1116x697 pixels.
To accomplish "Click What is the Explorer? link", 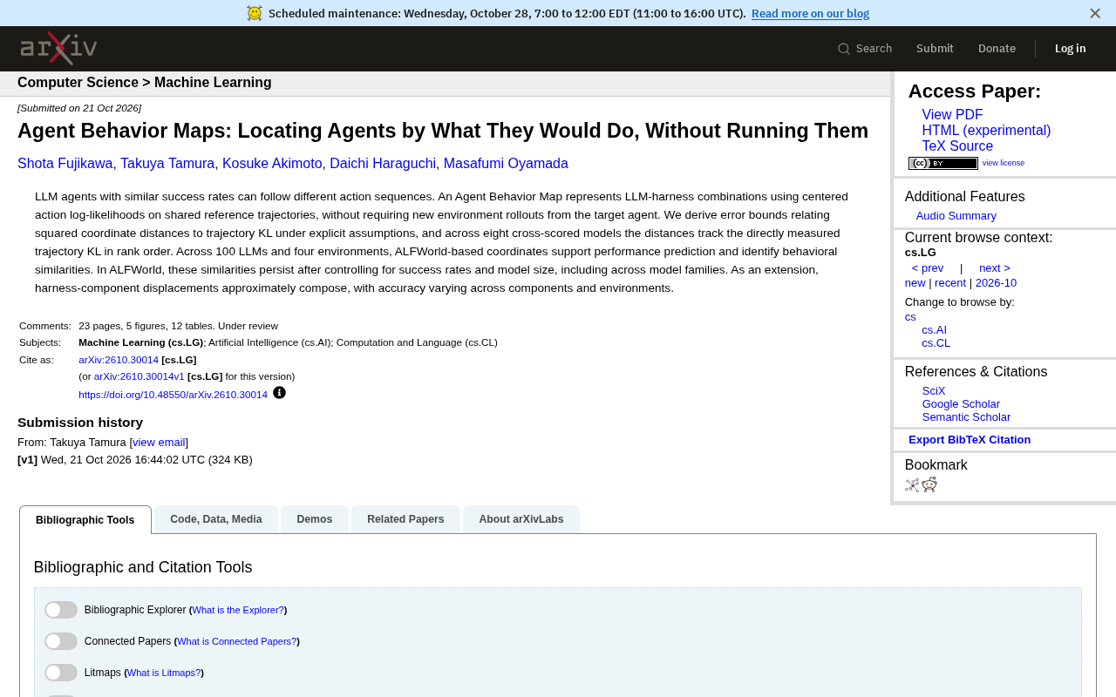I will click(x=238, y=610).
